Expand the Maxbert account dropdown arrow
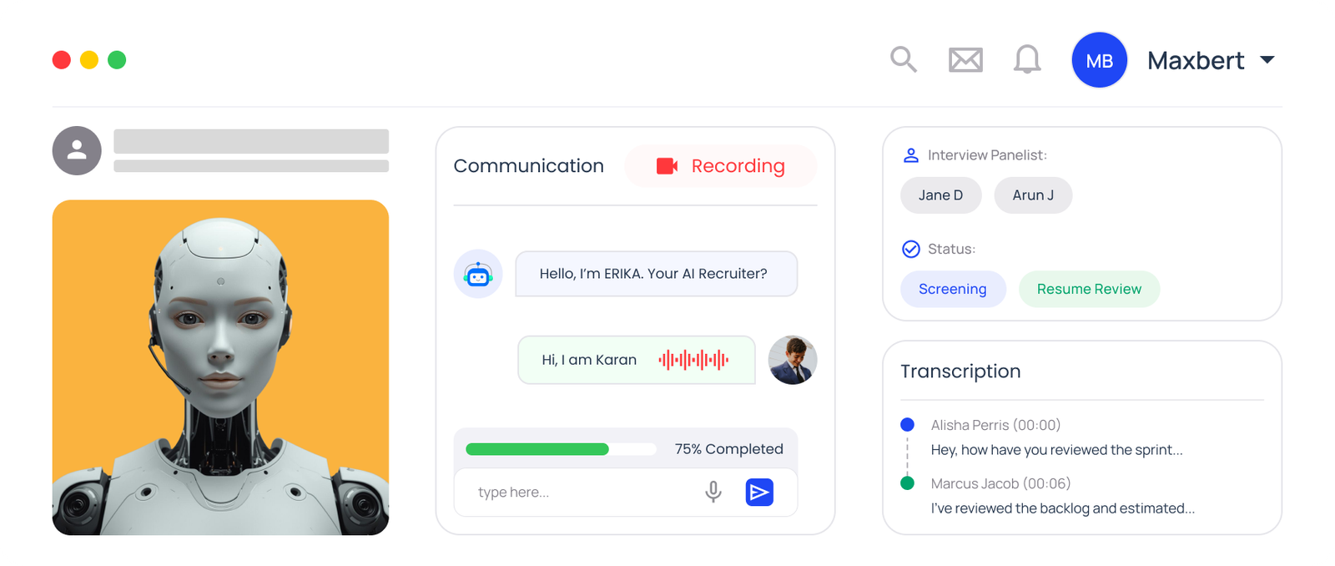This screenshot has width=1335, height=566. pyautogui.click(x=1267, y=60)
